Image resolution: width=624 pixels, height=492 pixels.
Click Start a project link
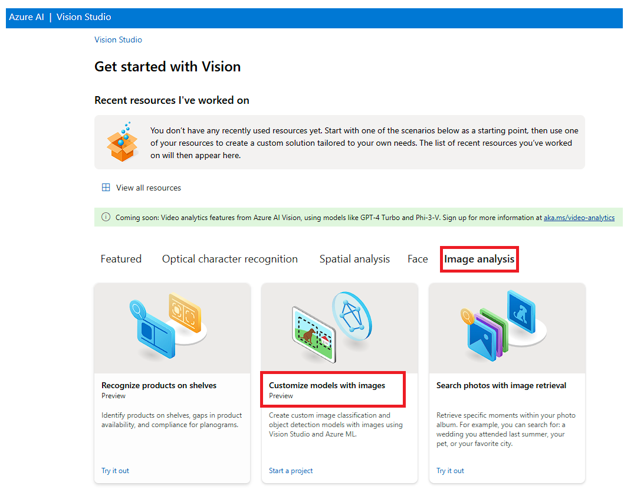[x=291, y=471]
